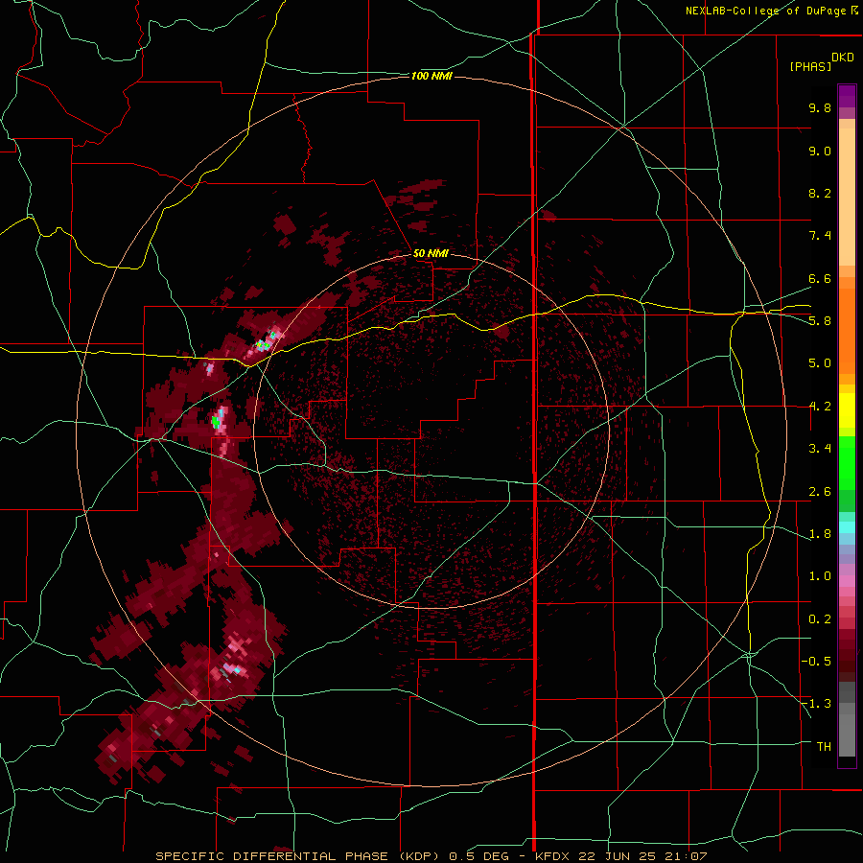Image resolution: width=863 pixels, height=863 pixels.
Task: Select the 5.0 value on the scale
Action: click(x=820, y=363)
